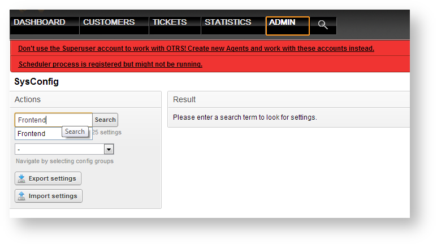437x245 pixels.
Task: Open the Dashboard navigation tab
Action: coord(45,25)
